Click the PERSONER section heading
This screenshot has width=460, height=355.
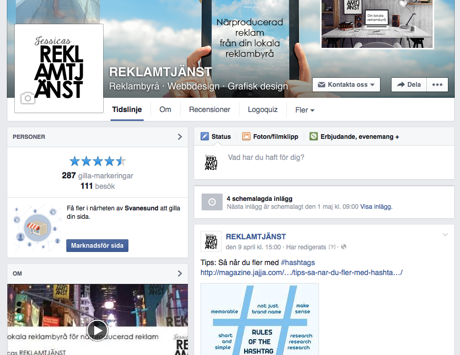click(x=29, y=137)
